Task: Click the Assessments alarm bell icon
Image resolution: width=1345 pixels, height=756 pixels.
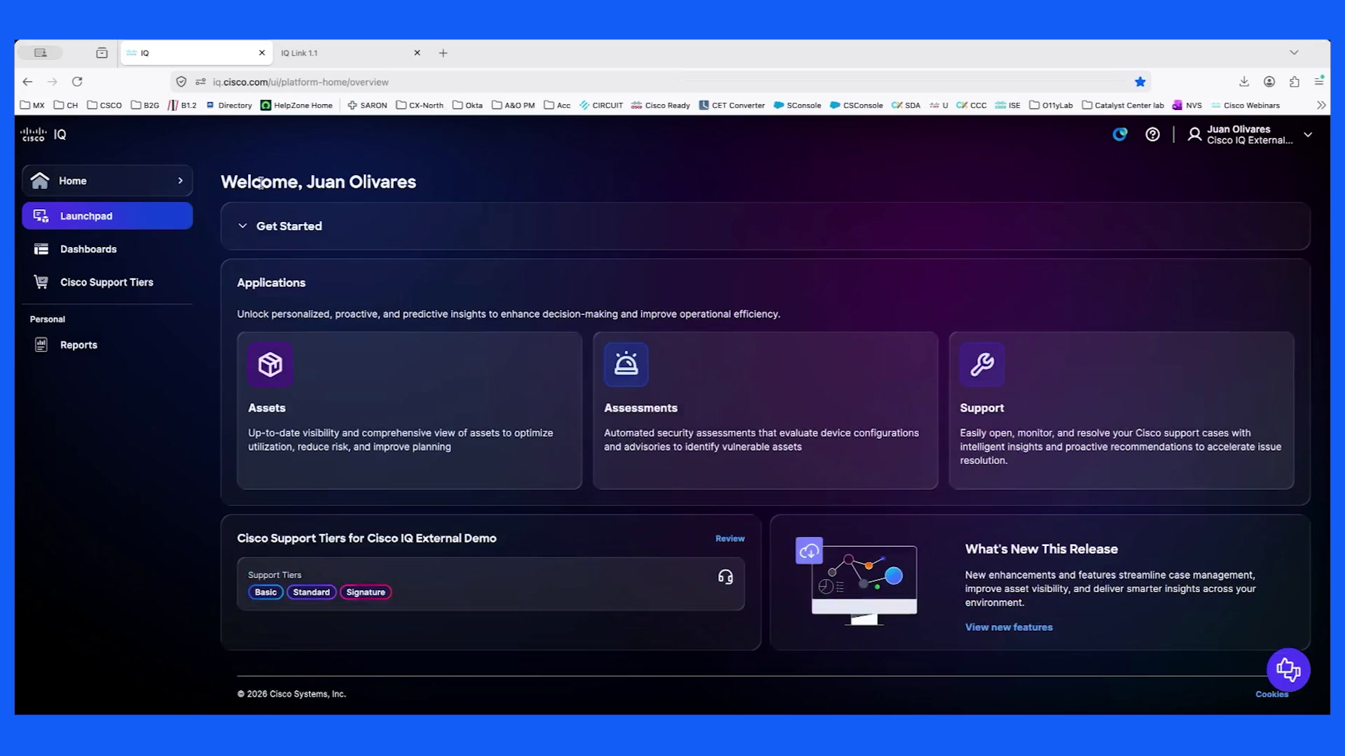Action: tap(626, 364)
